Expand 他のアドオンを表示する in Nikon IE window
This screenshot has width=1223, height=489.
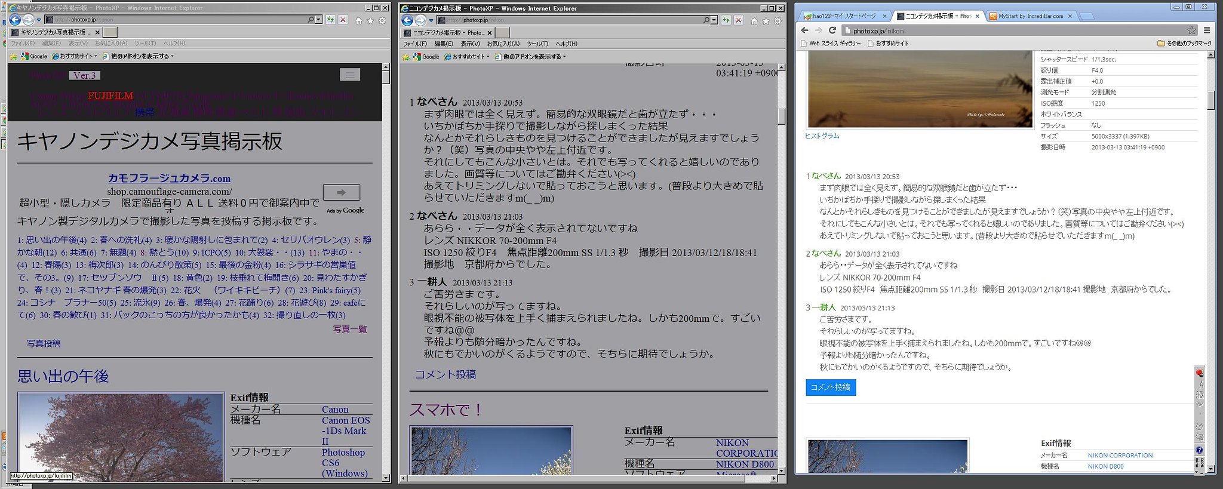(x=530, y=57)
